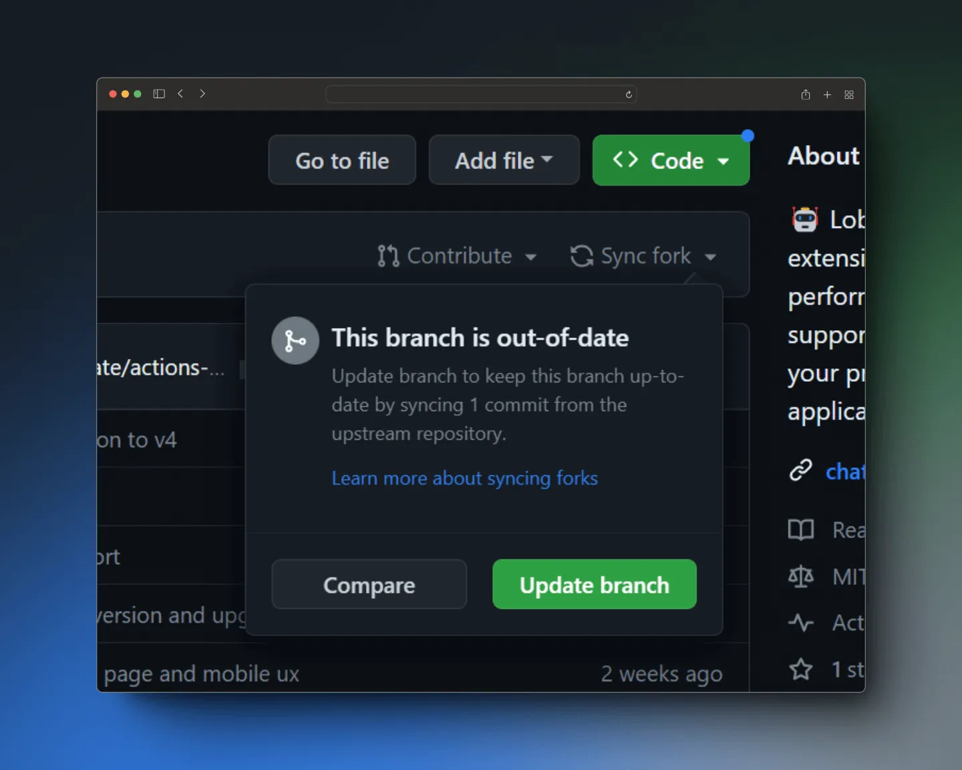Click the Go to file button
The height and width of the screenshot is (770, 962).
[341, 160]
